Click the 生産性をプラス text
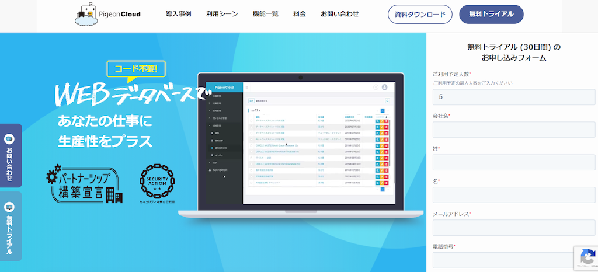Viewport: 598px width, 272px height. tap(105, 141)
